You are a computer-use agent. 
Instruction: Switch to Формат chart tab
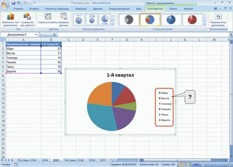[188, 9]
